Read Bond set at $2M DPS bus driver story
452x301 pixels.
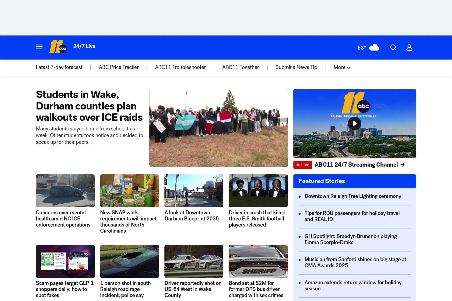[256, 289]
